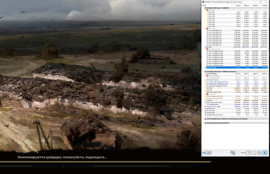Image resolution: width=270 pixels, height=174 pixels.
Task: Expand the Core Temperatures subgroup
Action: pos(205,76)
